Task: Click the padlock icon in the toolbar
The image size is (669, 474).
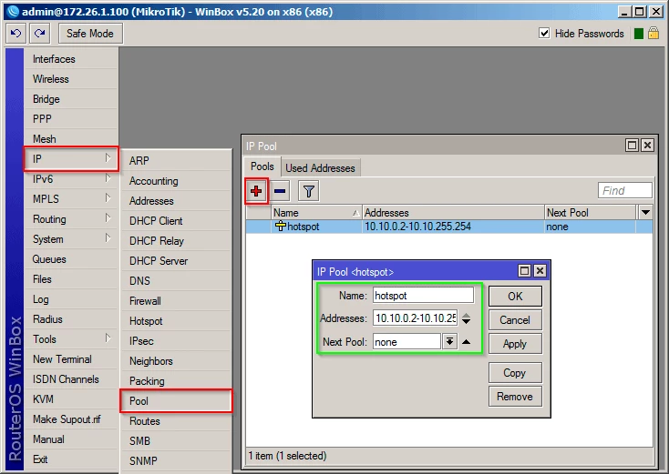Action: (654, 34)
